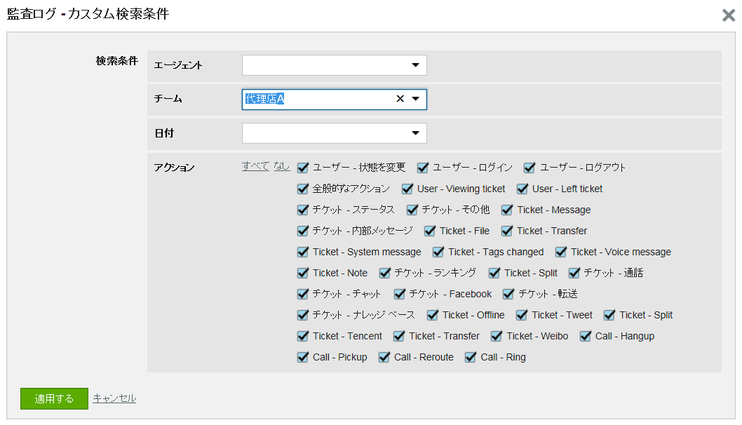The image size is (742, 425).
Task: Uncheck チケット - ステータス checkbox
Action: pos(303,210)
